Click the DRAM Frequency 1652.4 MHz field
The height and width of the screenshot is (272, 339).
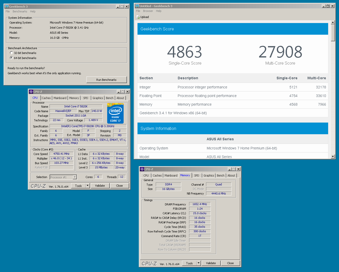pos(200,204)
